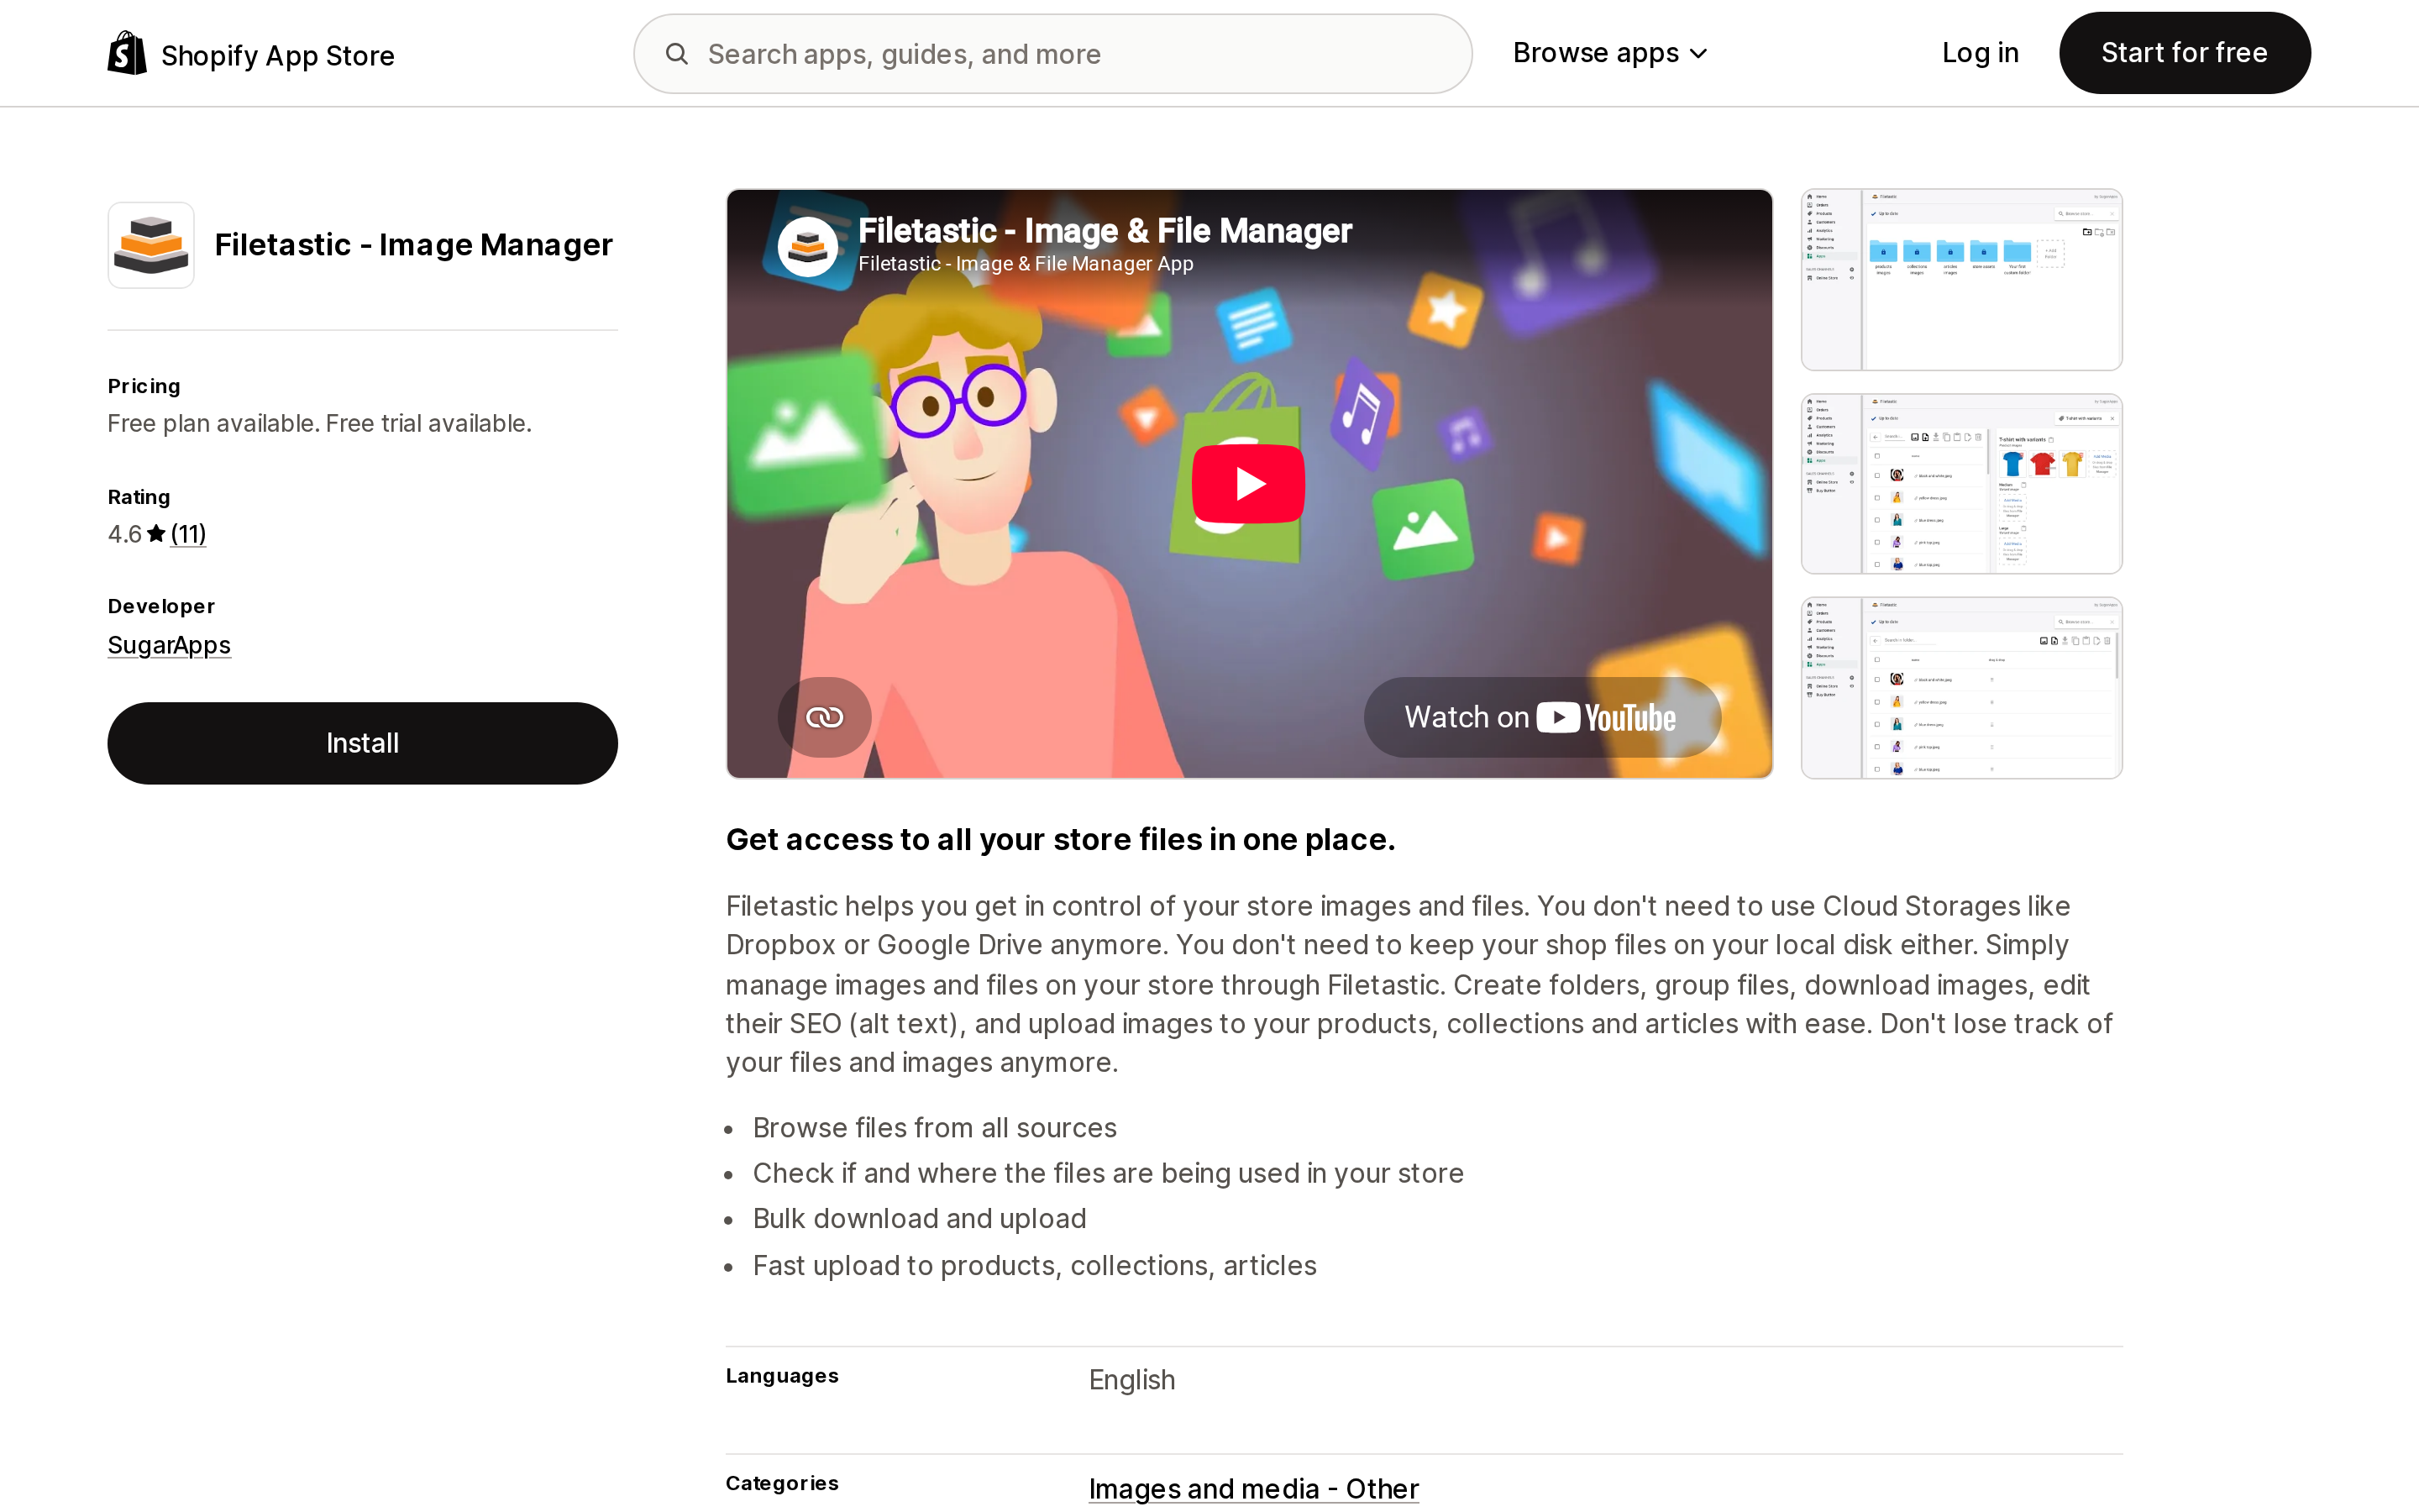Open the folders view screenshot thumbnail
Screen dimensions: 2419x1512
coord(1961,280)
